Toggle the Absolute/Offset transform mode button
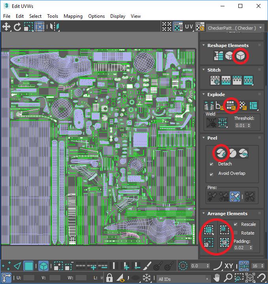The width and height of the screenshot is (268, 284). point(6,278)
